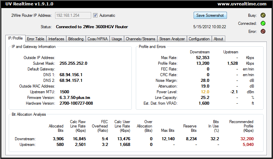
Task: Switch to the Error Table tab
Action: (35, 39)
